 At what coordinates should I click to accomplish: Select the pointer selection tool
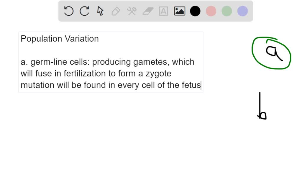(100, 11)
